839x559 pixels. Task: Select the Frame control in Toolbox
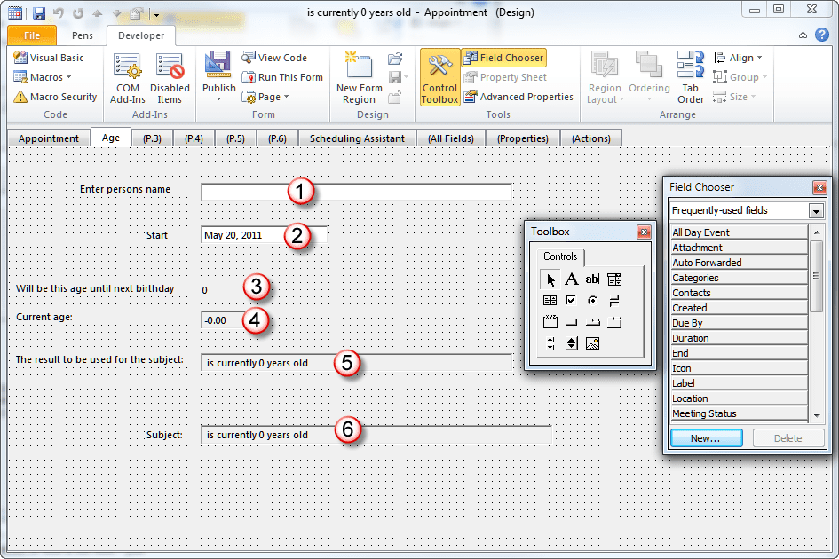tap(550, 322)
